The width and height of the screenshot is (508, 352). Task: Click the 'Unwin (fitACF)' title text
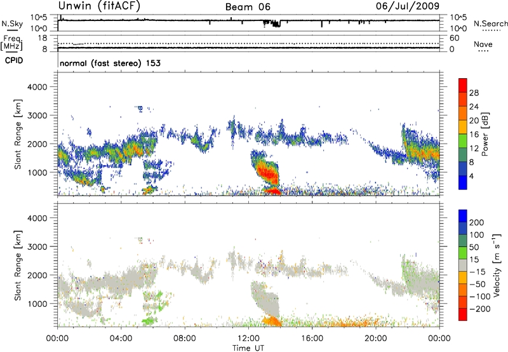click(99, 6)
